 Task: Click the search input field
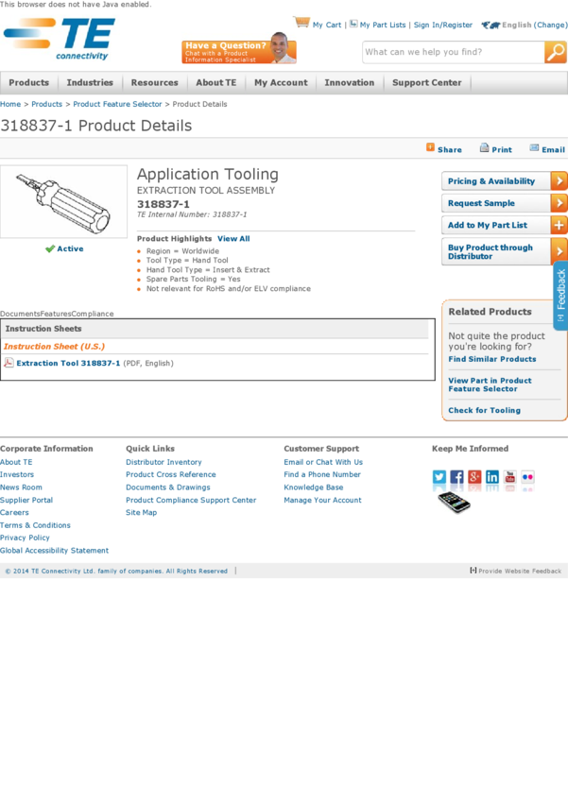coord(452,53)
